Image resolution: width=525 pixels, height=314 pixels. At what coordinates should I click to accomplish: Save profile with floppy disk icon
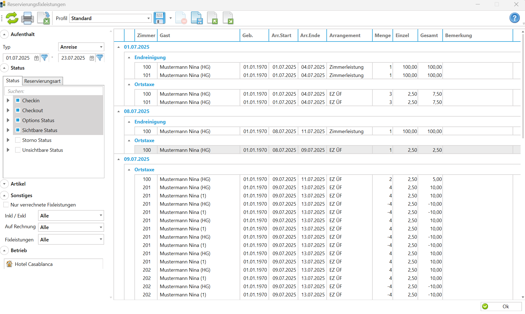[159, 18]
